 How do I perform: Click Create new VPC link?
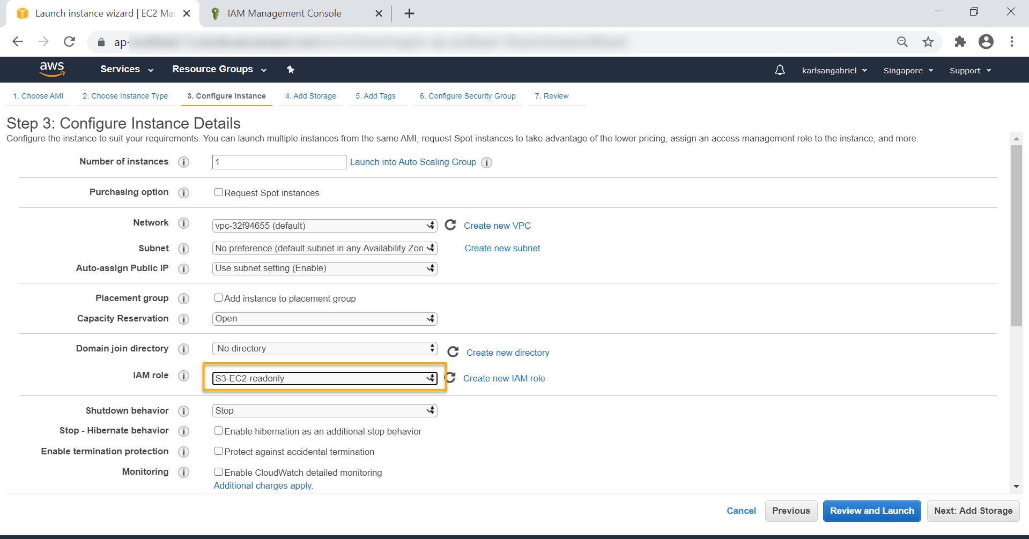point(497,226)
